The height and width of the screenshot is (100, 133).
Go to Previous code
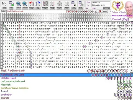pos(32,5)
